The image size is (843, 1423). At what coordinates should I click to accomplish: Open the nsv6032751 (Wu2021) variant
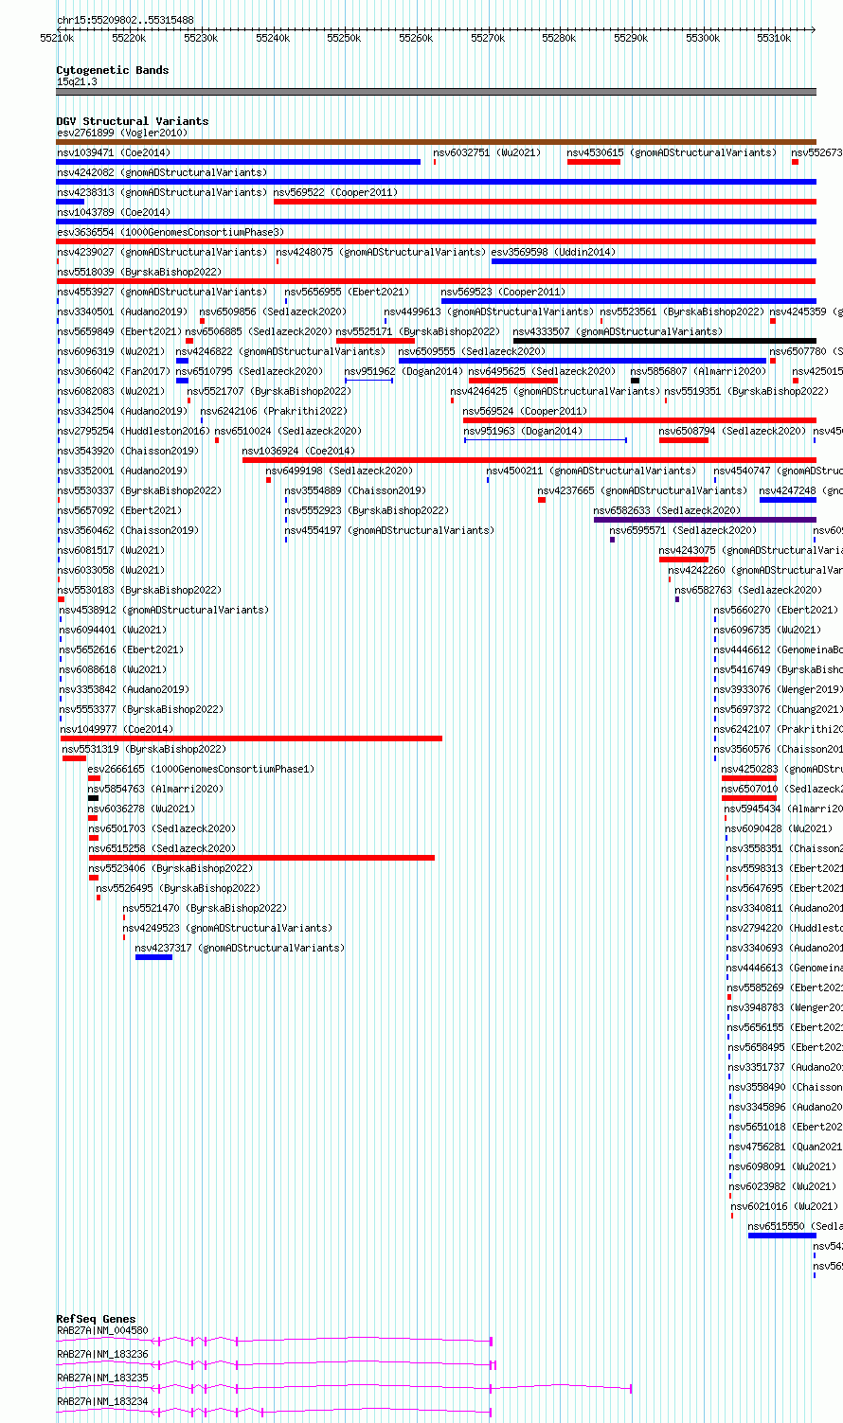pyautogui.click(x=487, y=152)
